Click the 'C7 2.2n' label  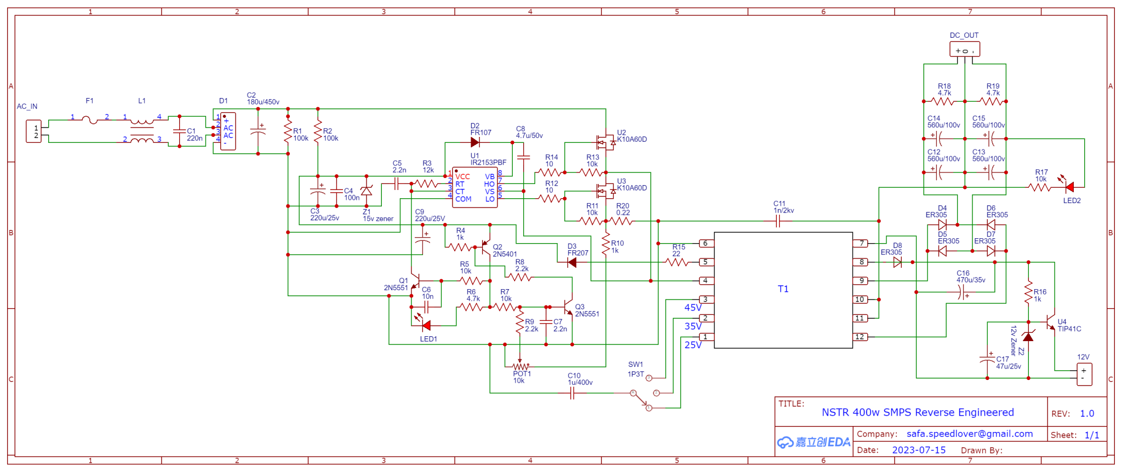(x=560, y=325)
